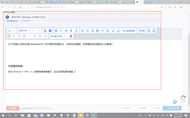
Task: Open 文章設定 article settings
Action: pos(126,108)
